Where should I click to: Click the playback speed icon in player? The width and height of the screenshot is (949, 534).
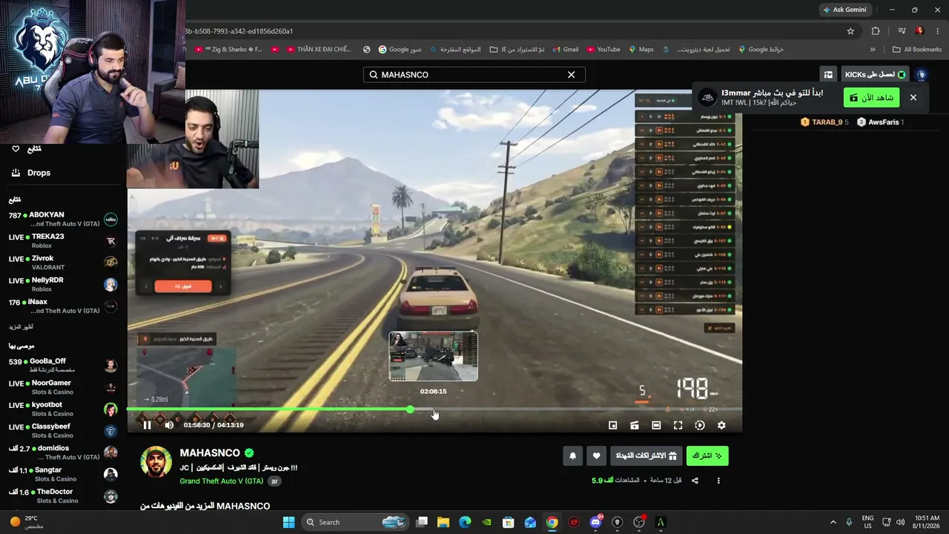(699, 425)
